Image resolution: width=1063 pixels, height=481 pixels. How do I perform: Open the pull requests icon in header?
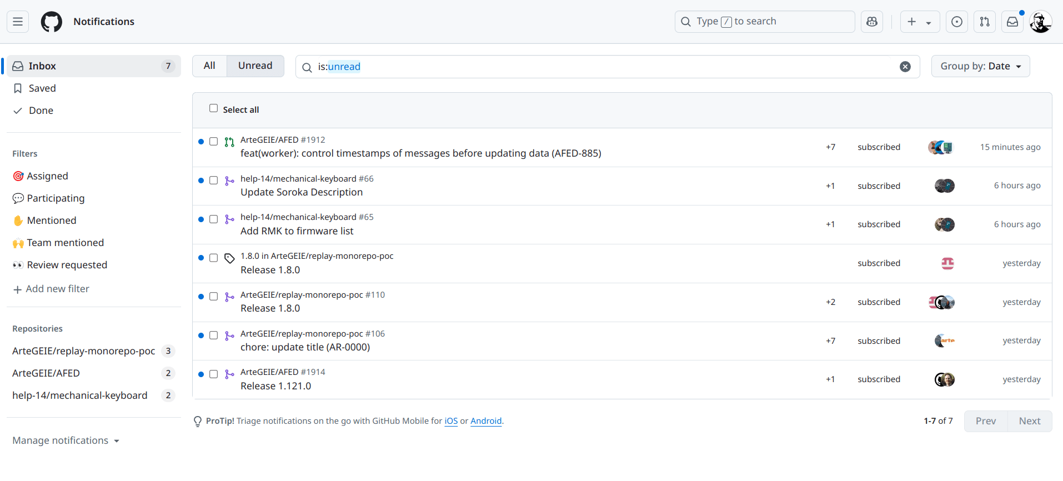click(985, 22)
